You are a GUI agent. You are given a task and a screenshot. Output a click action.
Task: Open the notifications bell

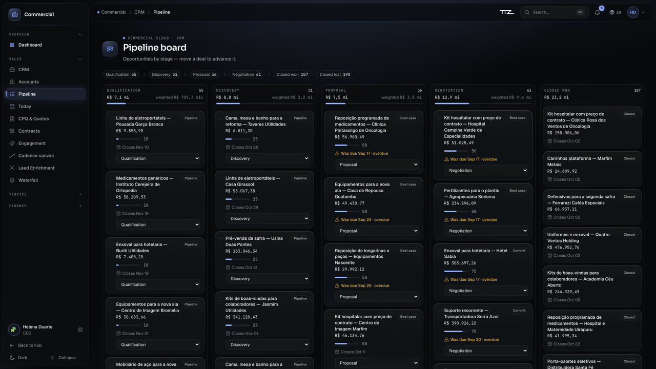pos(597,12)
